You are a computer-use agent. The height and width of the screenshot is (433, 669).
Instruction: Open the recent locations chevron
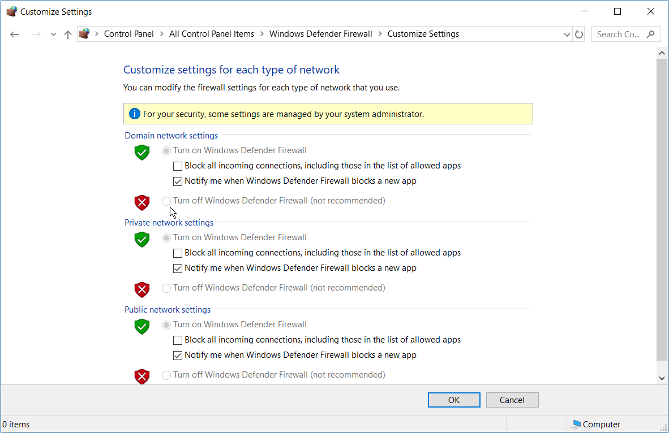[x=53, y=34]
